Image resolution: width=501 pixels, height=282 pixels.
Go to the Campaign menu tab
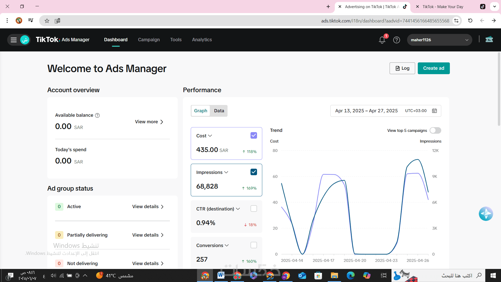click(149, 40)
